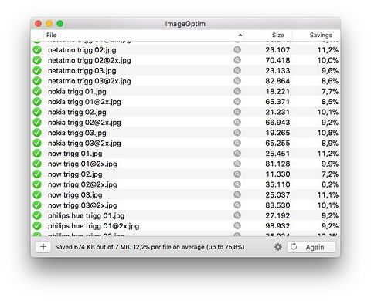
Task: Click the magnifier icon for netatmo trigg 03@2x.jpg
Action: pos(237,81)
